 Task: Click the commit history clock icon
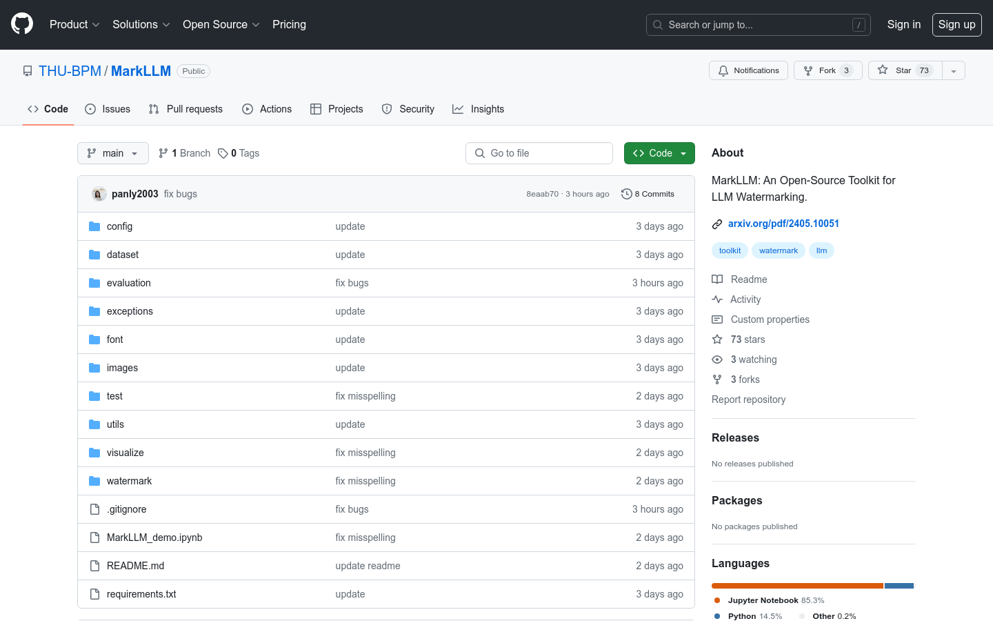pos(626,194)
